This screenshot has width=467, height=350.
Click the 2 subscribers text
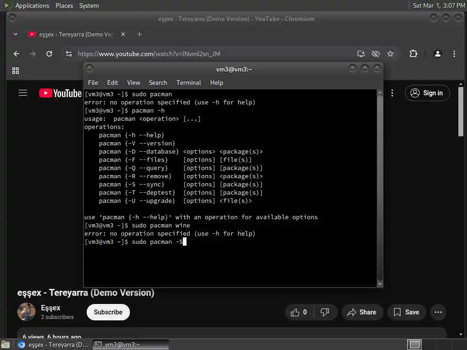pos(57,317)
